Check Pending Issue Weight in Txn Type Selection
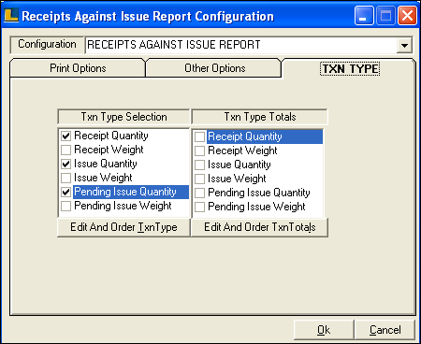 (65, 206)
